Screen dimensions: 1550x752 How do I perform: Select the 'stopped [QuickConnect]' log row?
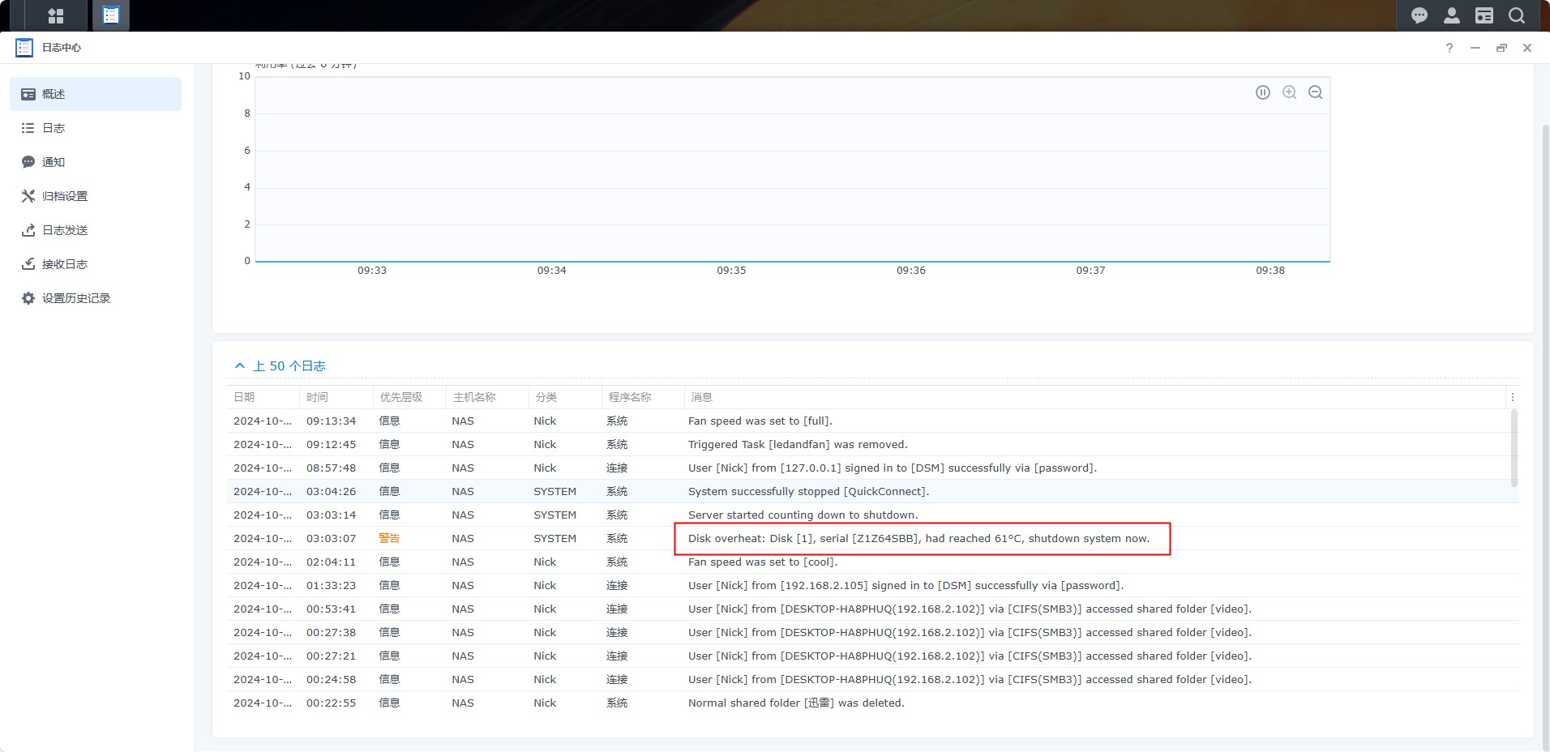click(x=873, y=492)
